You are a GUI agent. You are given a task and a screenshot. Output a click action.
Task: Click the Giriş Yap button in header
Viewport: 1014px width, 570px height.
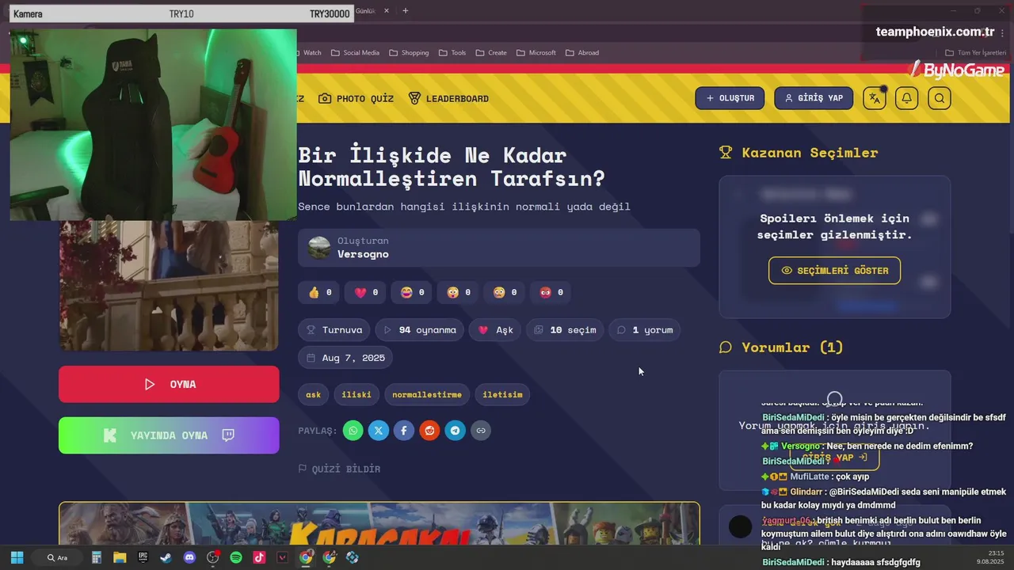[814, 98]
